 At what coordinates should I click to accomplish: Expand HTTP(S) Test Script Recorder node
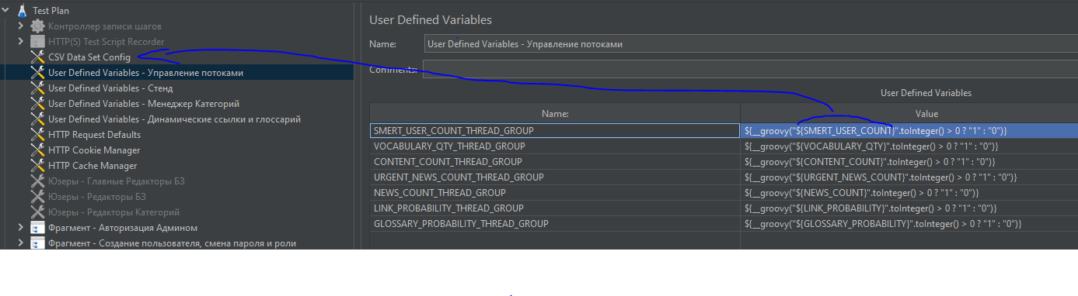pyautogui.click(x=21, y=42)
